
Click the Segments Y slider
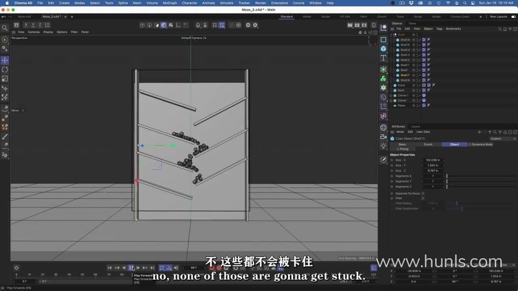coord(481,182)
